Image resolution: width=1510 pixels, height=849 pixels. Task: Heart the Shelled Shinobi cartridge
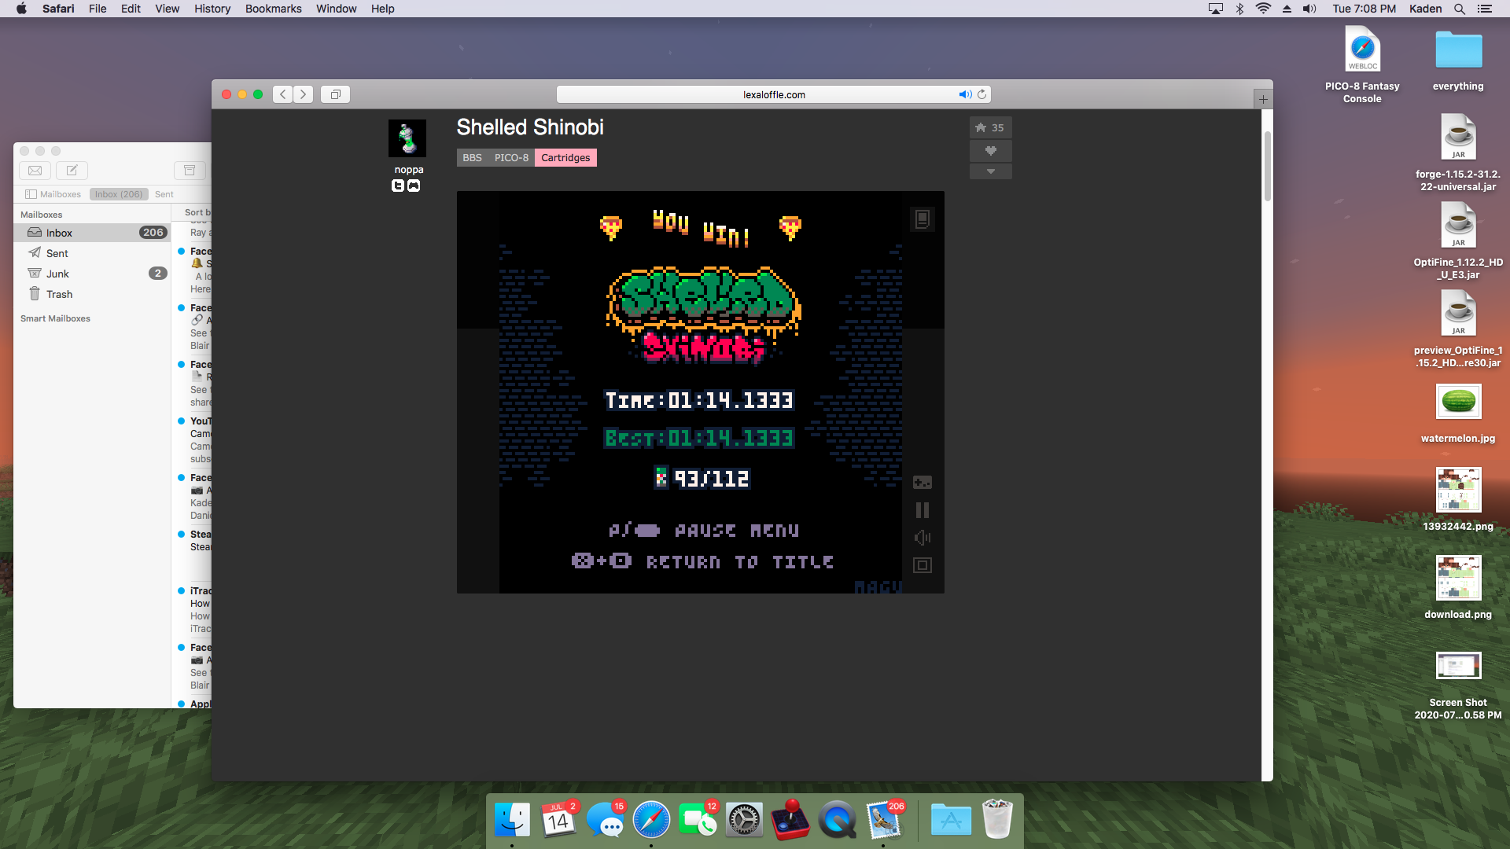[x=990, y=150]
